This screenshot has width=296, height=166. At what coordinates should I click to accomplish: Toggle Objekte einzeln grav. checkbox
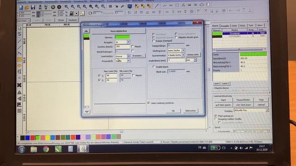click(176, 37)
